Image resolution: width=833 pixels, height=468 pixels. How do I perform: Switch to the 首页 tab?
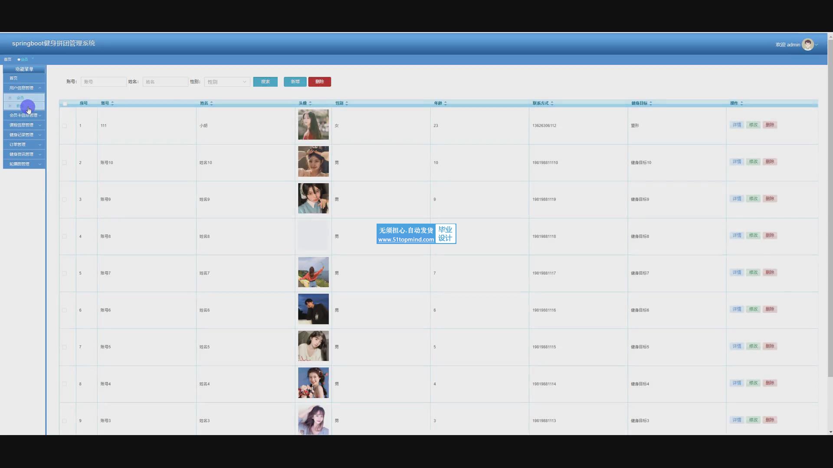pyautogui.click(x=8, y=59)
